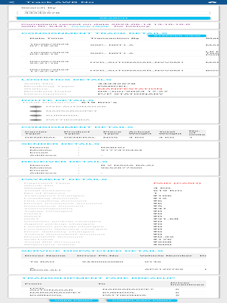Select the 'Carrier Type' column header

click(36, 133)
